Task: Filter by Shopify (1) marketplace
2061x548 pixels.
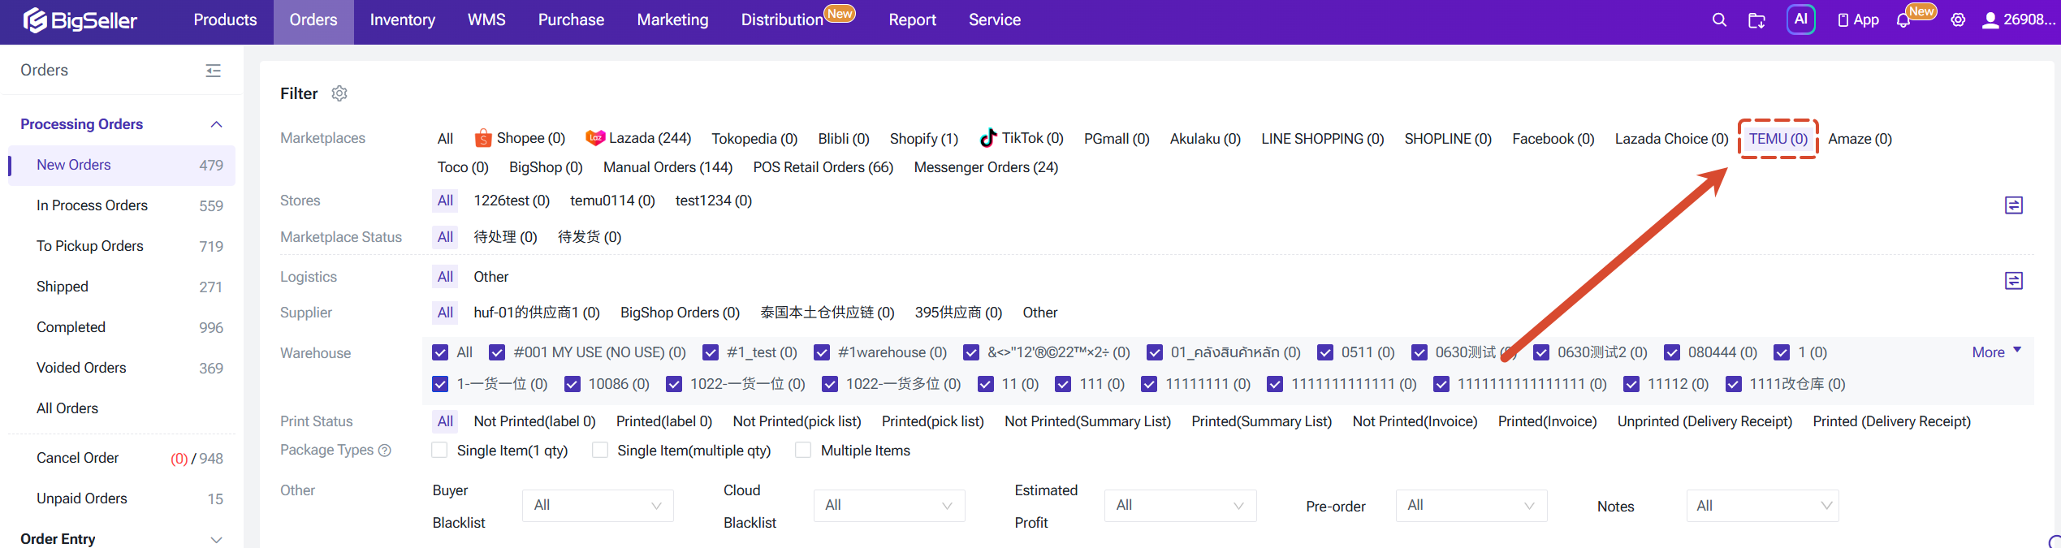Action: click(924, 139)
